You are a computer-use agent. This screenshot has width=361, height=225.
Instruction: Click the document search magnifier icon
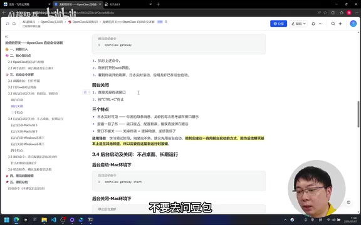333,24
